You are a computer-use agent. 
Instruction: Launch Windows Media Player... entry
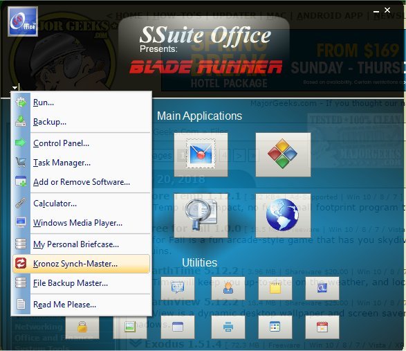coord(81,223)
